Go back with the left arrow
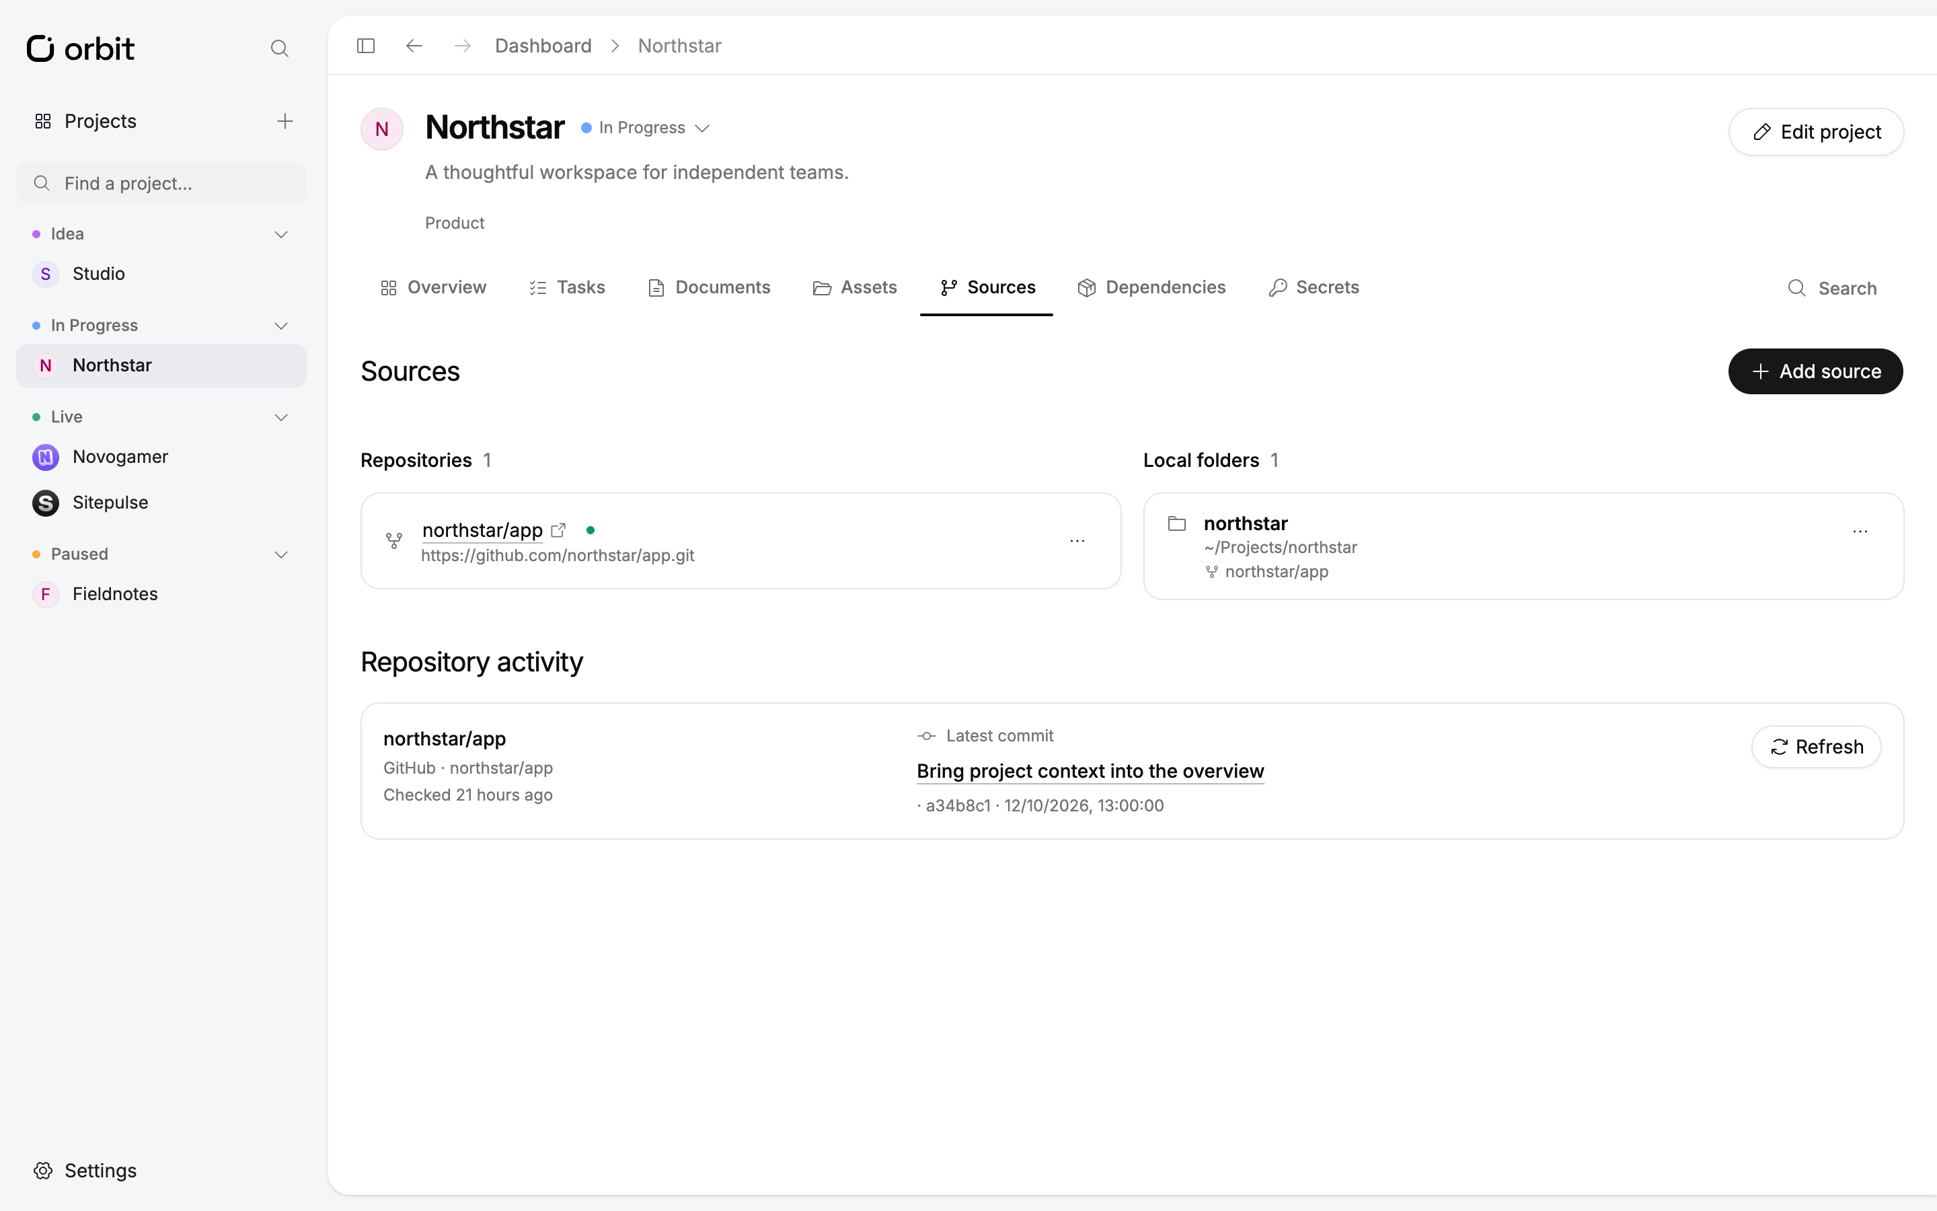 pyautogui.click(x=414, y=46)
